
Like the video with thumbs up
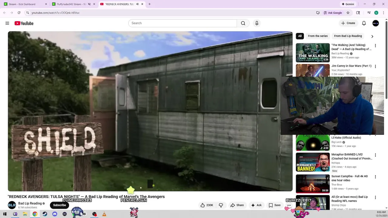[206, 205]
